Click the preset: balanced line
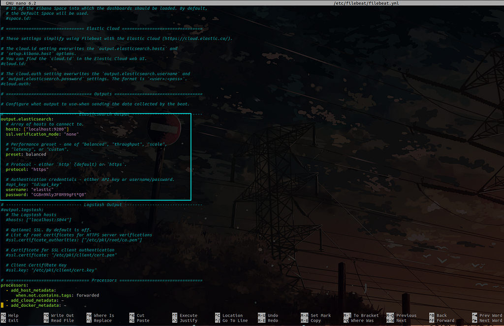The height and width of the screenshot is (326, 504). tap(26, 154)
